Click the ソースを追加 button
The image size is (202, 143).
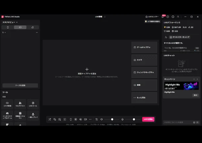pyautogui.click(x=20, y=85)
